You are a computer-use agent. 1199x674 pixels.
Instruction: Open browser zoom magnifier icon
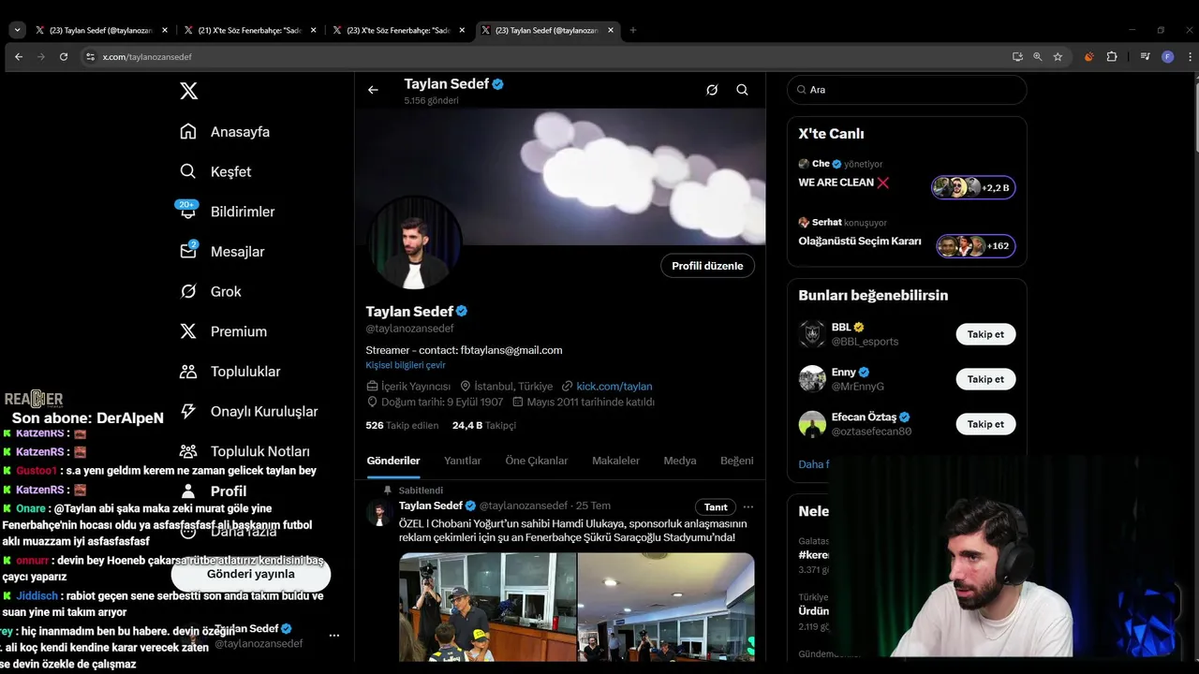coord(1038,56)
